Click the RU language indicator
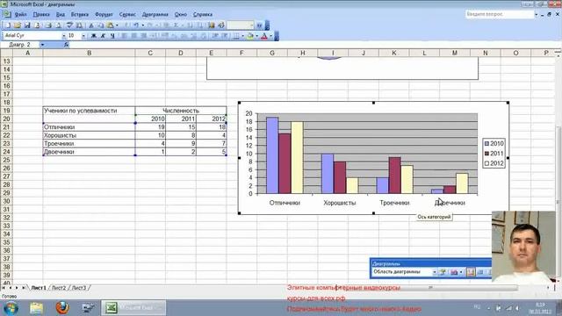 click(477, 306)
